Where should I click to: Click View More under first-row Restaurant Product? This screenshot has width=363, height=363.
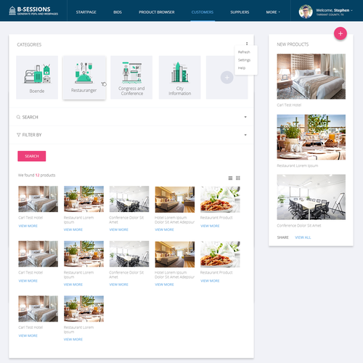coord(210,226)
